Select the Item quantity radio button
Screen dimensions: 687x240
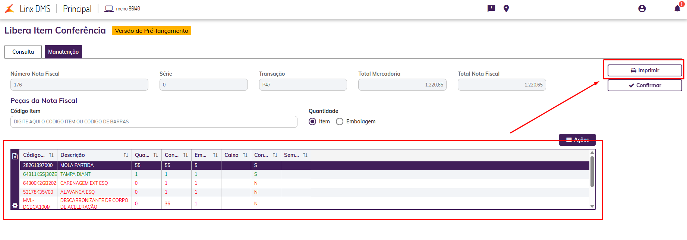point(312,121)
